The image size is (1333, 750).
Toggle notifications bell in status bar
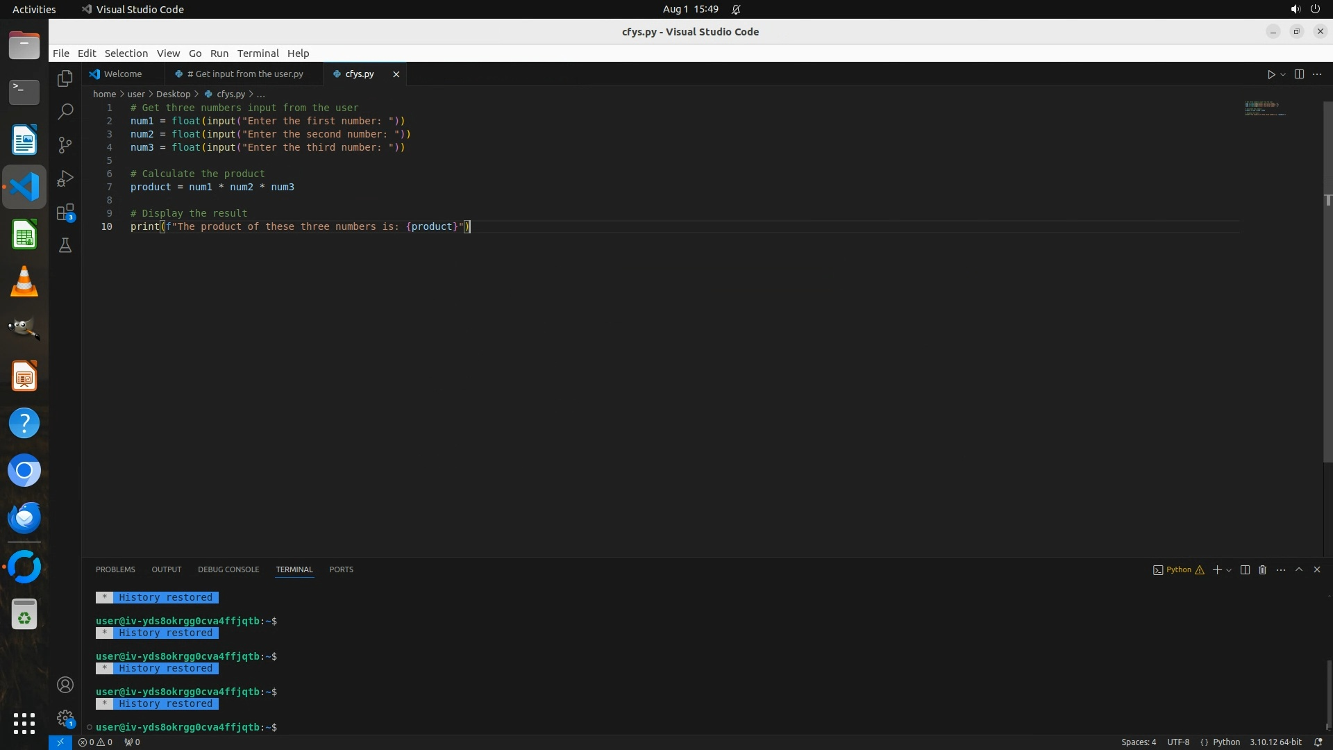[x=1318, y=742]
